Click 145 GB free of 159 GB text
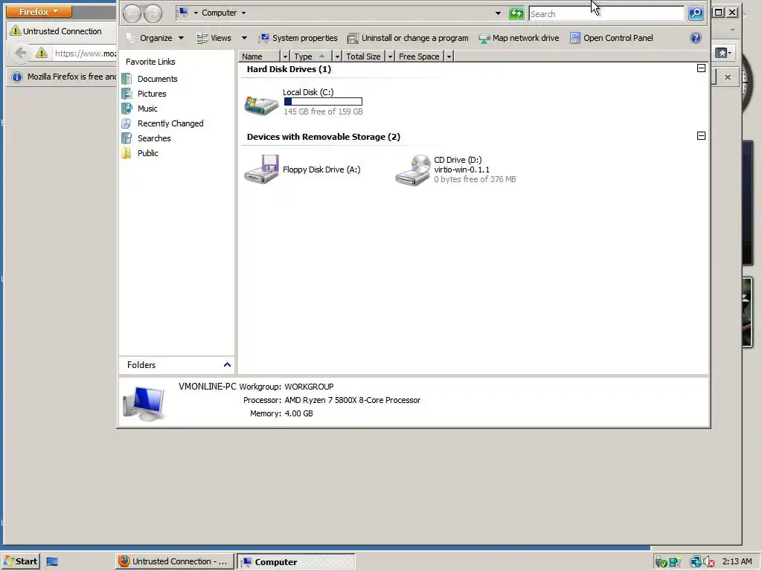Screen dimensions: 762x571 (x=323, y=112)
